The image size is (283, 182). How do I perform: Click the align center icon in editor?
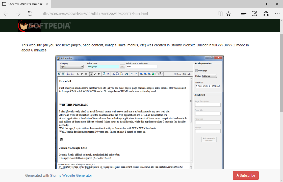point(82,74)
